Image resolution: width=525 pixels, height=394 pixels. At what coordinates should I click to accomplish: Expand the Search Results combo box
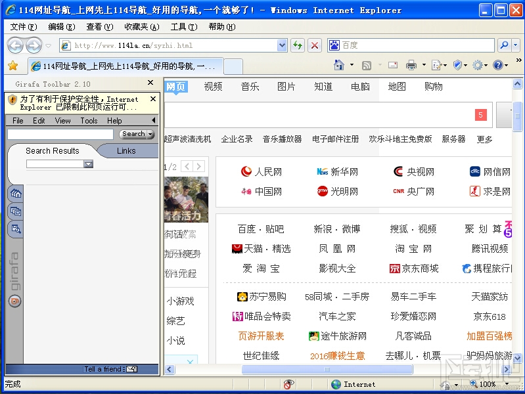[89, 164]
